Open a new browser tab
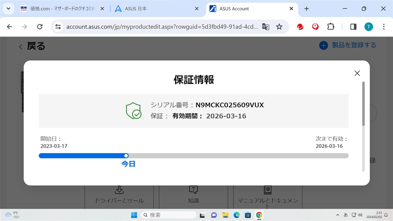Viewport: 393px width, 221px height. (x=307, y=9)
